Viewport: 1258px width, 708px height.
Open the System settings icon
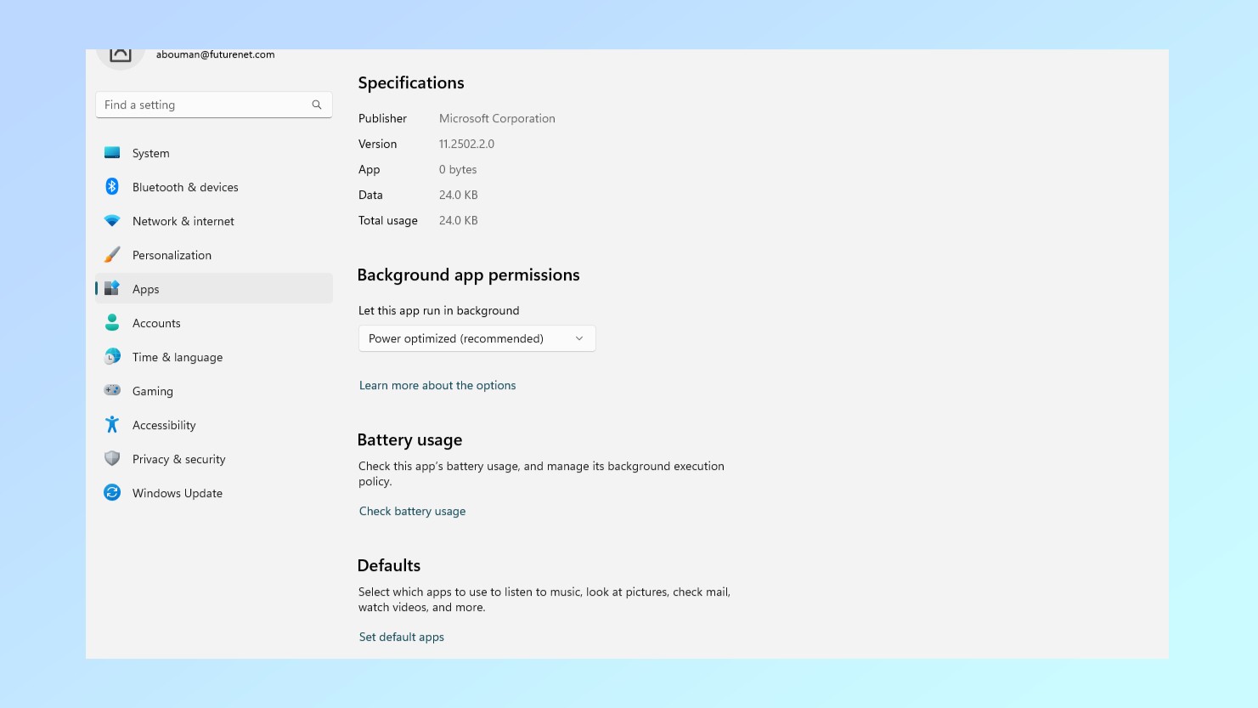[x=112, y=153]
